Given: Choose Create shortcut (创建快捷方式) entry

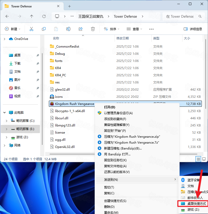Looking at the screenshot, I should coord(137,201).
